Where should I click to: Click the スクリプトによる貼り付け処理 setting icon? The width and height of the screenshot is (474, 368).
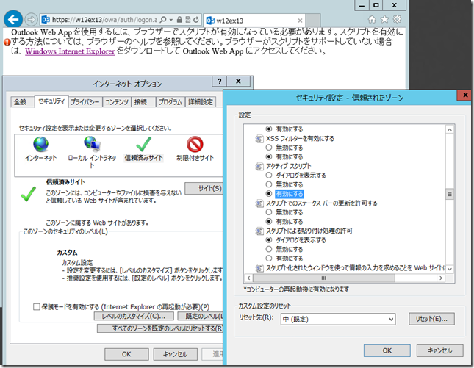pyautogui.click(x=259, y=231)
